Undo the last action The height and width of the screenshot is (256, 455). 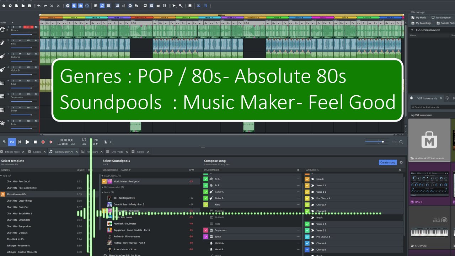[x=39, y=6]
